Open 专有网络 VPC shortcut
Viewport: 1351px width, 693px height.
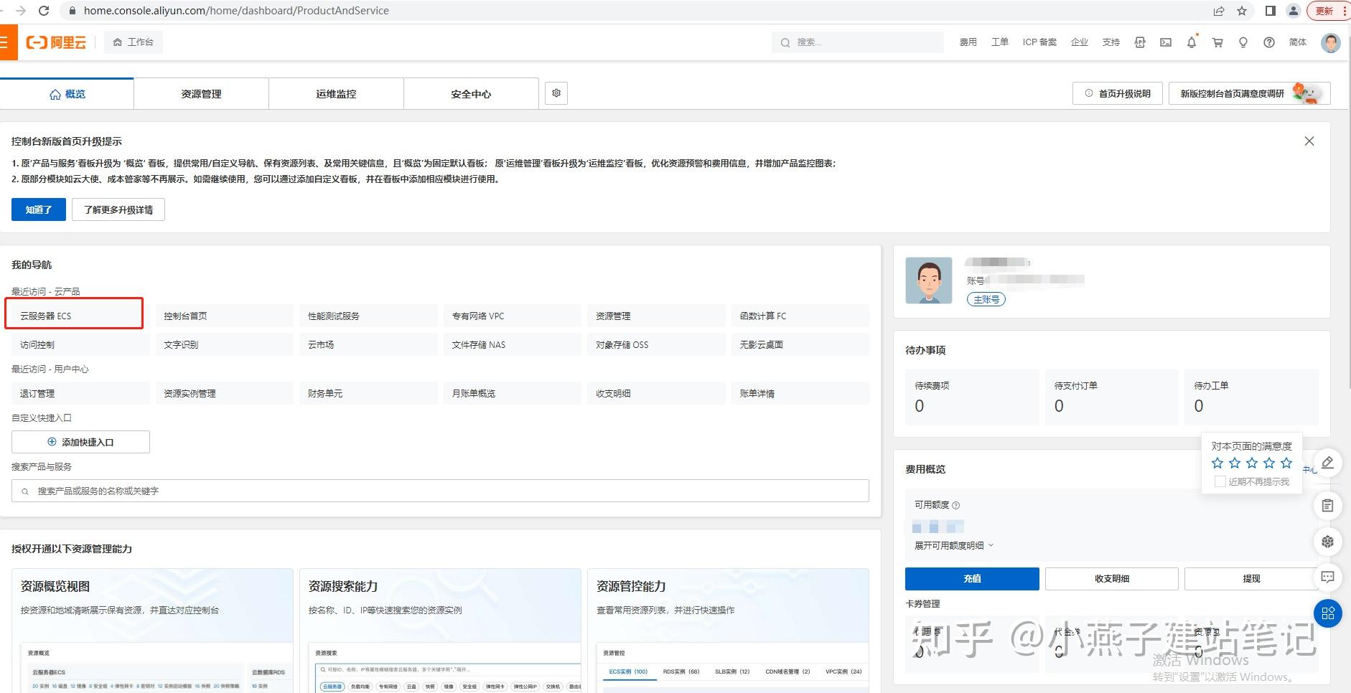pos(513,316)
